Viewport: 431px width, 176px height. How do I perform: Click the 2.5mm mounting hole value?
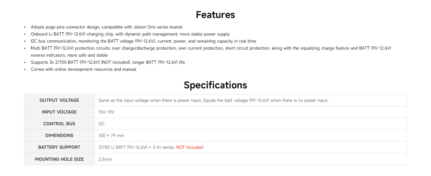(x=105, y=159)
